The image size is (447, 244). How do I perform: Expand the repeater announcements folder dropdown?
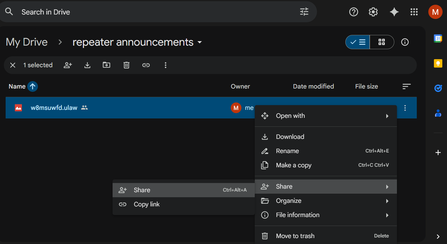[x=200, y=42]
